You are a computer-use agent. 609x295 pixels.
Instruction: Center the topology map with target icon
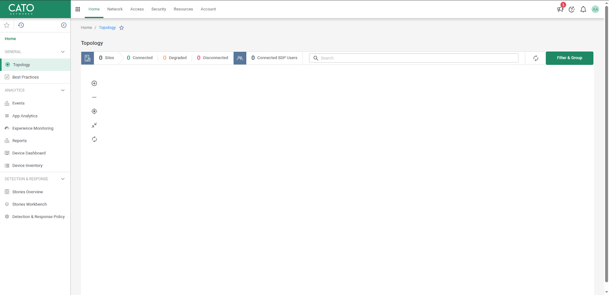click(x=94, y=111)
